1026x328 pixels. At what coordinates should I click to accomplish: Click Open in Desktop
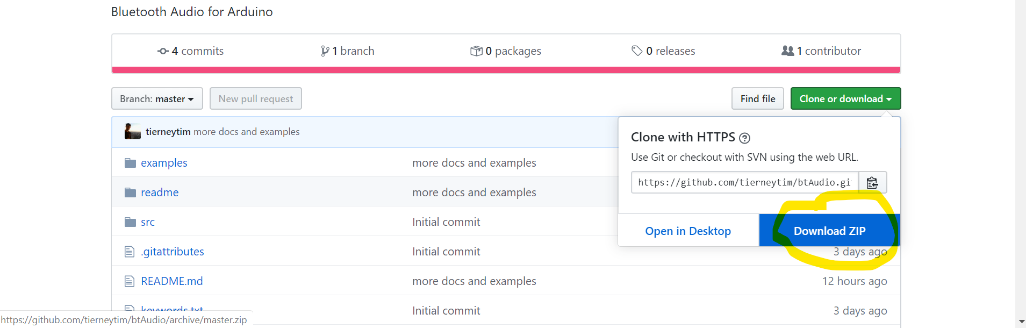click(x=688, y=231)
